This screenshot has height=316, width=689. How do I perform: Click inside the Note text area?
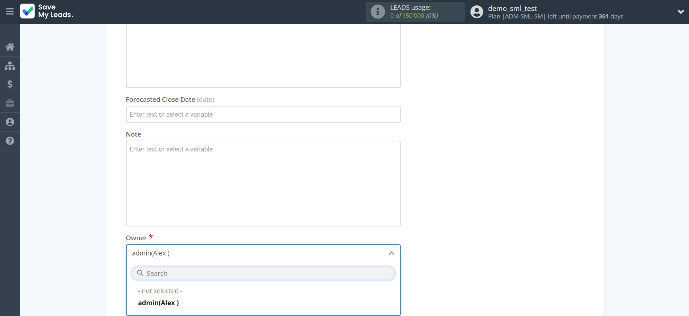click(263, 183)
